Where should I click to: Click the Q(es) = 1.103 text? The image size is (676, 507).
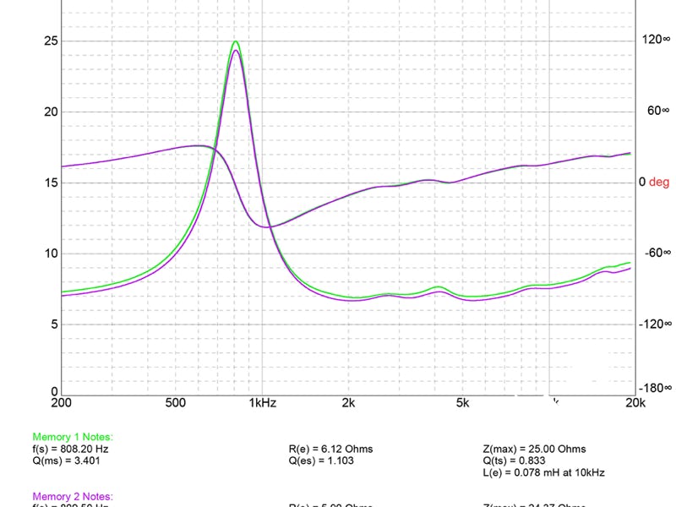(321, 461)
